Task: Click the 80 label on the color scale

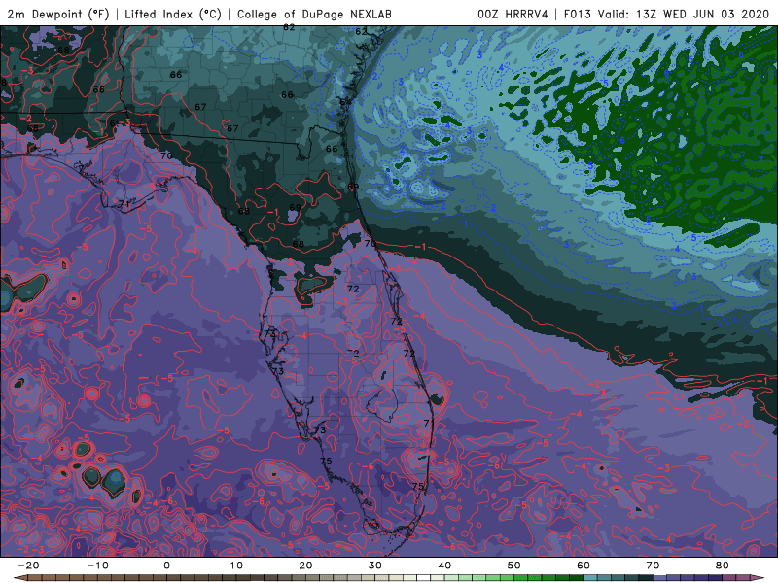Action: click(723, 566)
